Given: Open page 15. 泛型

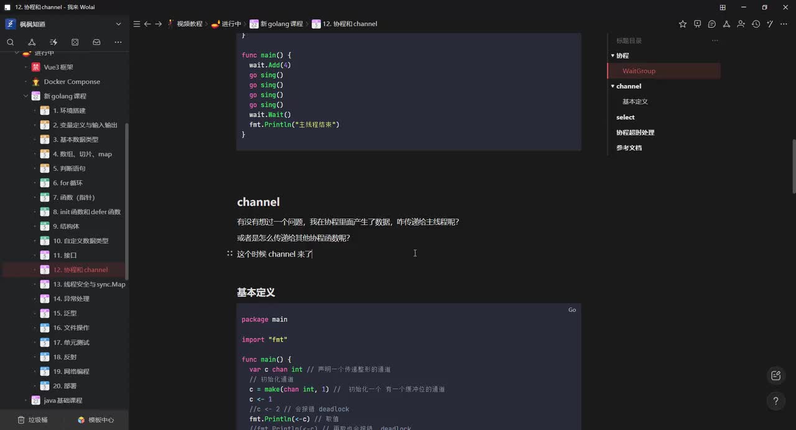Looking at the screenshot, I should pos(65,314).
